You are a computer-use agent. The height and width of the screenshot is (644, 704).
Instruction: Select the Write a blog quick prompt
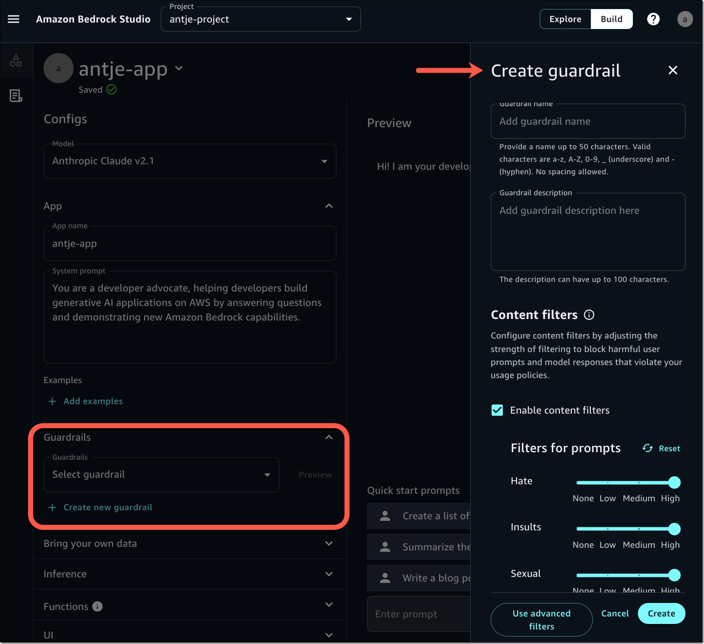pyautogui.click(x=419, y=578)
